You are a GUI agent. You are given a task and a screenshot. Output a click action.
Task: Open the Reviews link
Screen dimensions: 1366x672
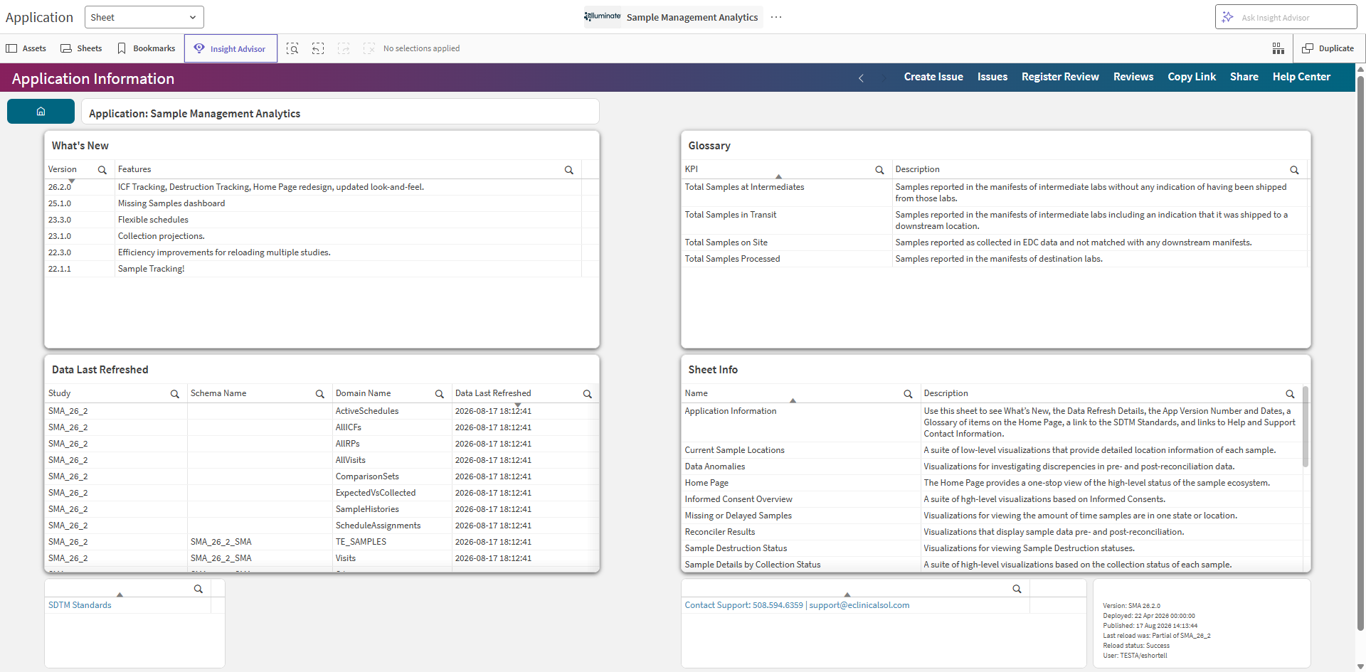[1133, 77]
